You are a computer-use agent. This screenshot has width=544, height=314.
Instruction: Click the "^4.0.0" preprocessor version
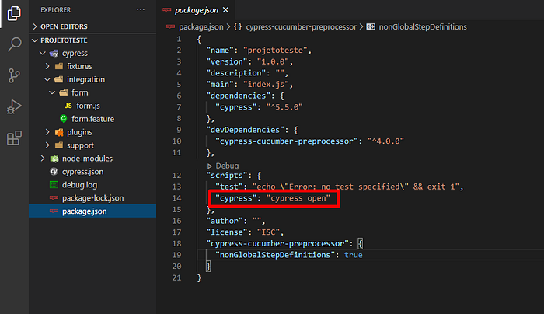pos(385,141)
